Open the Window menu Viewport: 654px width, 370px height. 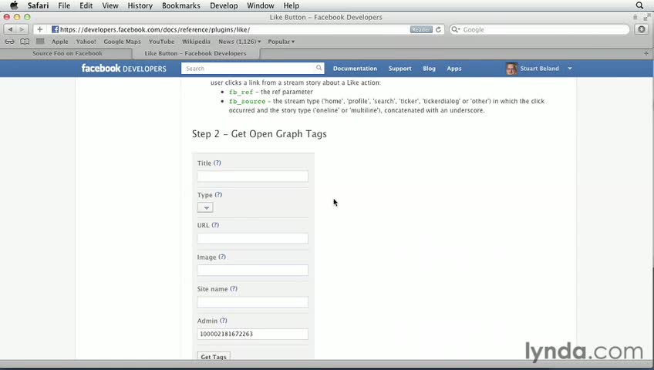[260, 5]
